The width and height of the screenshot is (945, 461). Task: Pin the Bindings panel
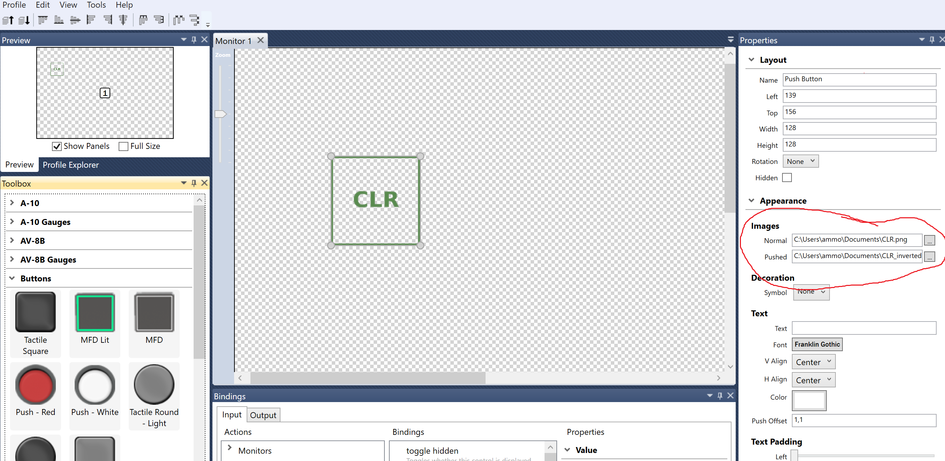(x=720, y=395)
